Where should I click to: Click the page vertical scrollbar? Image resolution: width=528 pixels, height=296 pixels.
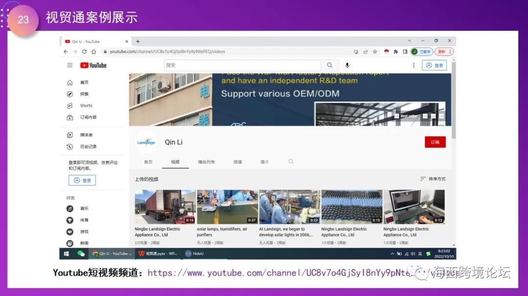[454, 99]
